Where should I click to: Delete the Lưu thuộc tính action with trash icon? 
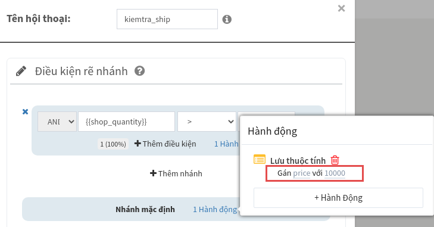335,160
